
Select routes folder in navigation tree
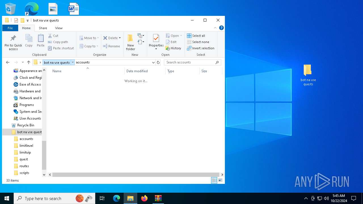point(24,166)
